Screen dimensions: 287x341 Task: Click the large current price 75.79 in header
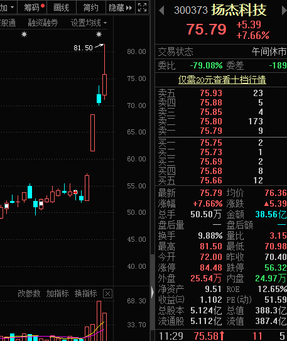pyautogui.click(x=207, y=30)
